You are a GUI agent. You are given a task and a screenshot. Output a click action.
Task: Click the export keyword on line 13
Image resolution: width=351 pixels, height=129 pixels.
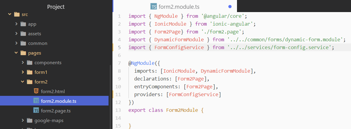point(137,110)
